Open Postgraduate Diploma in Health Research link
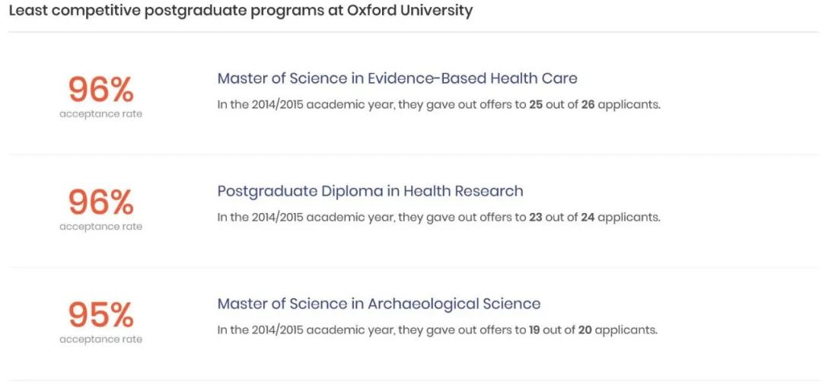 [370, 191]
